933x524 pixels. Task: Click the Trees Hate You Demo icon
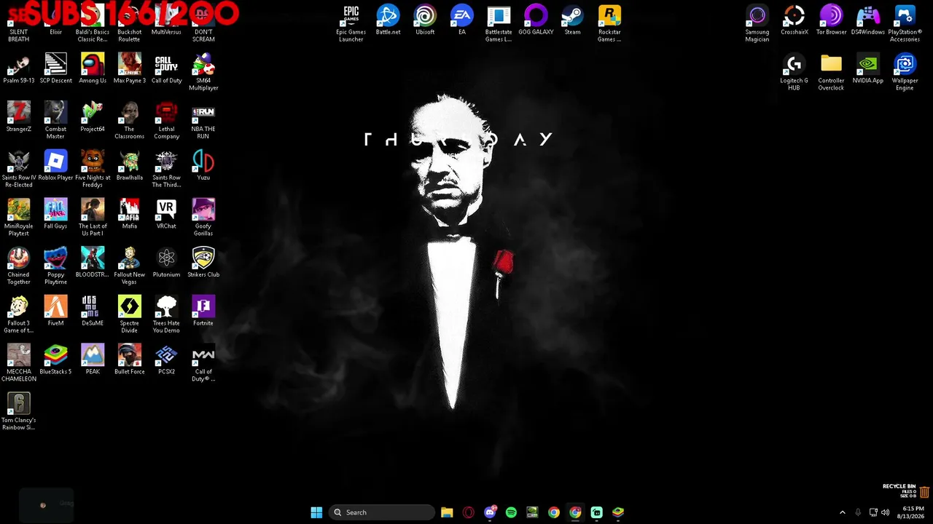click(166, 314)
